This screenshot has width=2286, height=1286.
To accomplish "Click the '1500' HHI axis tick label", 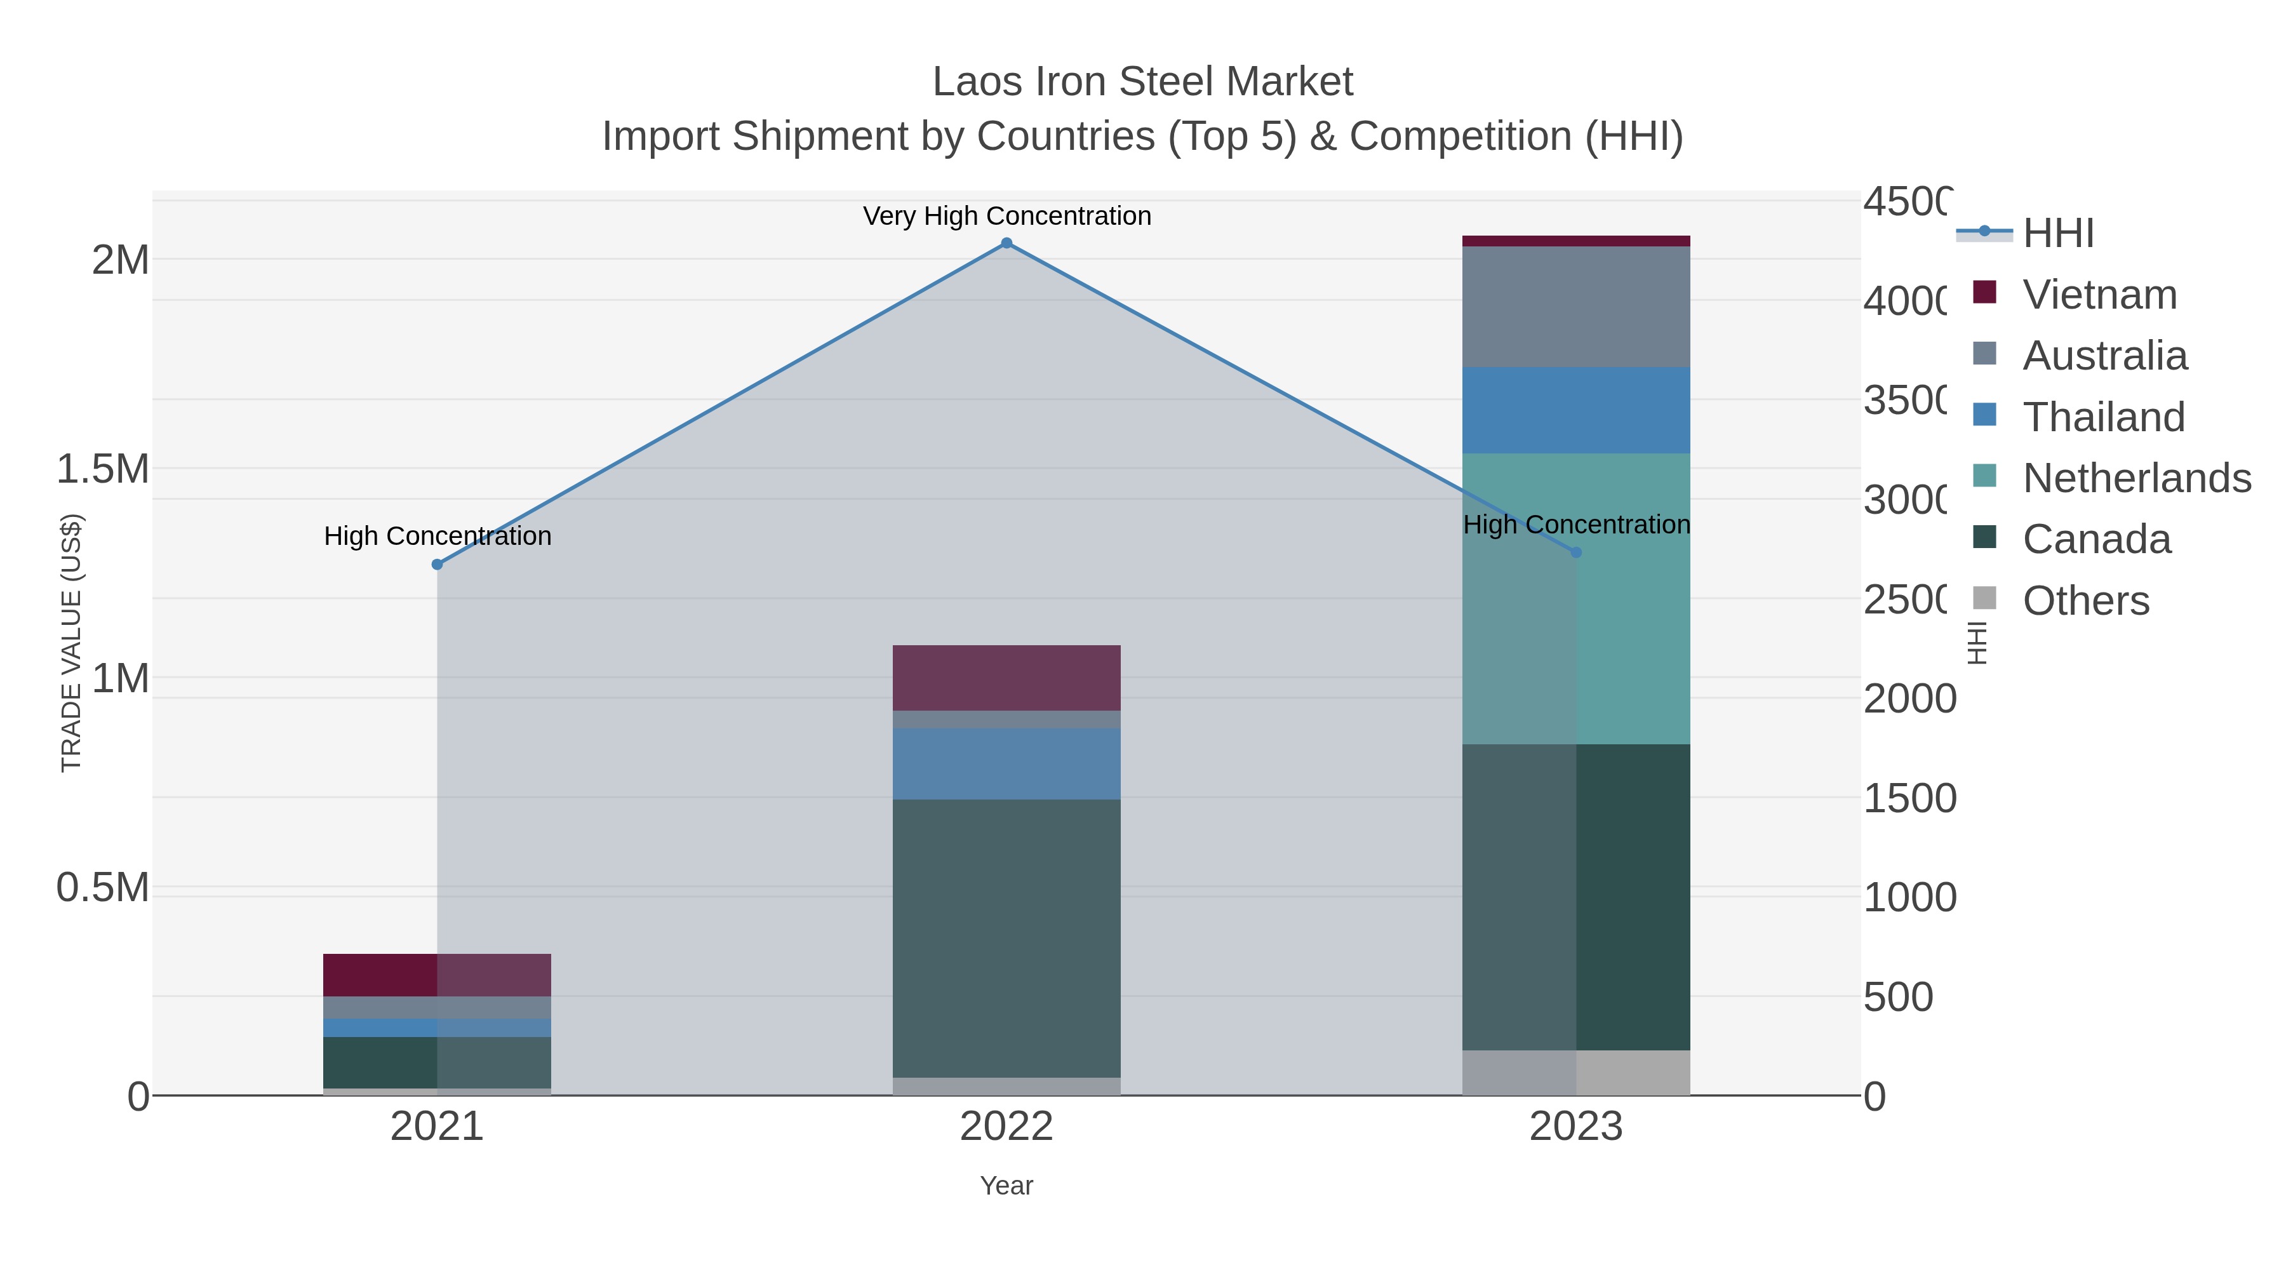I will click(x=1909, y=798).
